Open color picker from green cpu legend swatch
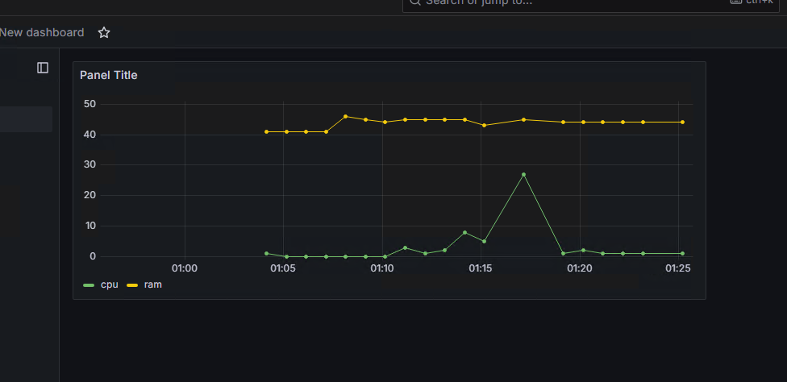 [90, 285]
